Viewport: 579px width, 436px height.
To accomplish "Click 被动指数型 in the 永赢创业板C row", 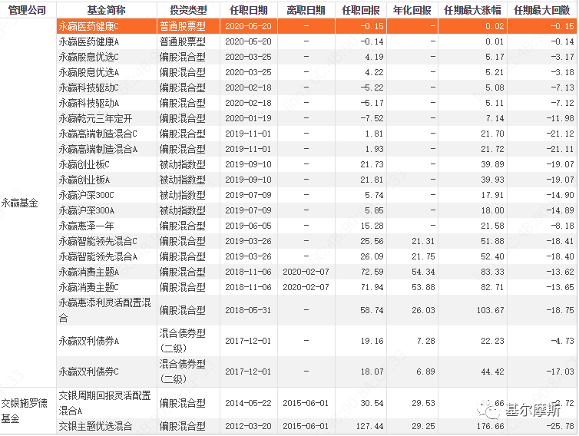I will pyautogui.click(x=183, y=164).
